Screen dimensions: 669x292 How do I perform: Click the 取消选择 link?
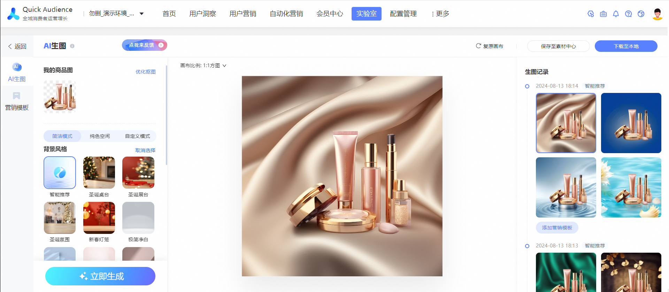point(145,150)
